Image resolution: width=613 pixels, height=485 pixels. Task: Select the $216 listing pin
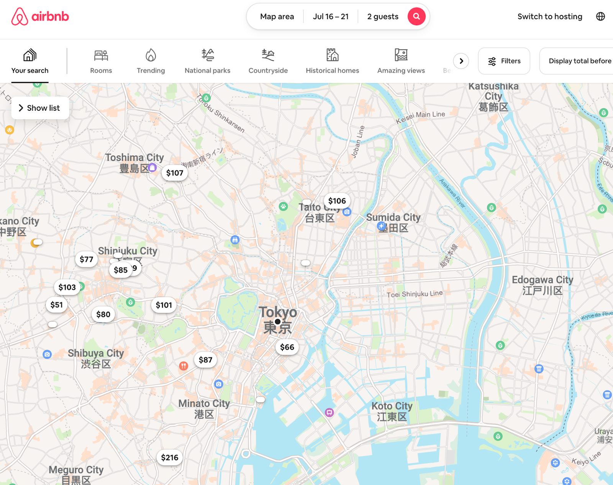[170, 458]
